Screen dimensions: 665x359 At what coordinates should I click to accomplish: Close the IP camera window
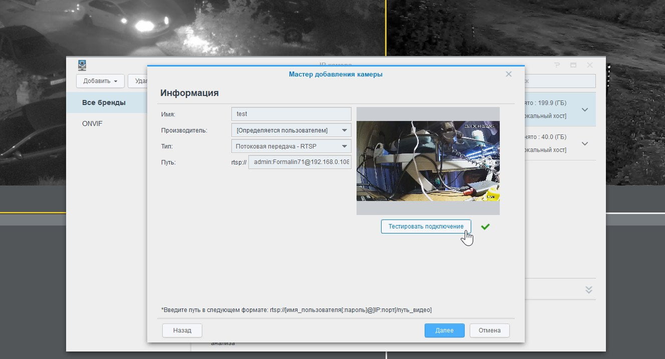590,65
